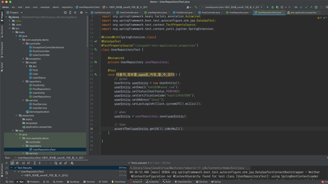Hide the Project panel with minus icon

(86, 13)
